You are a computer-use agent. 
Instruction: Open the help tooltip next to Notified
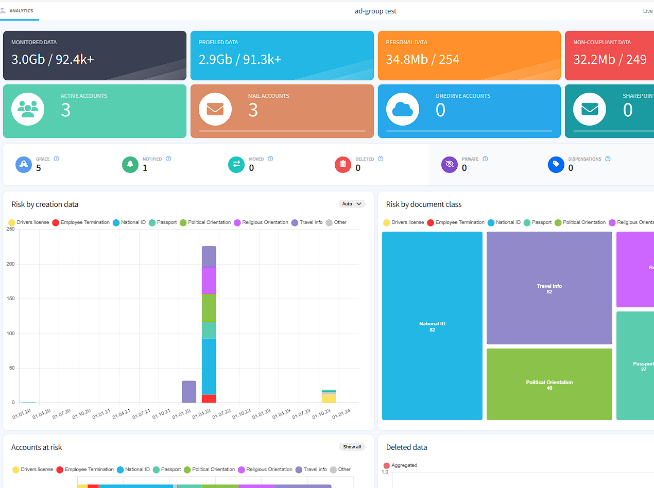[x=168, y=159]
